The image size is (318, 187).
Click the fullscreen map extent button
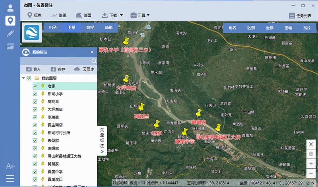coord(311,144)
